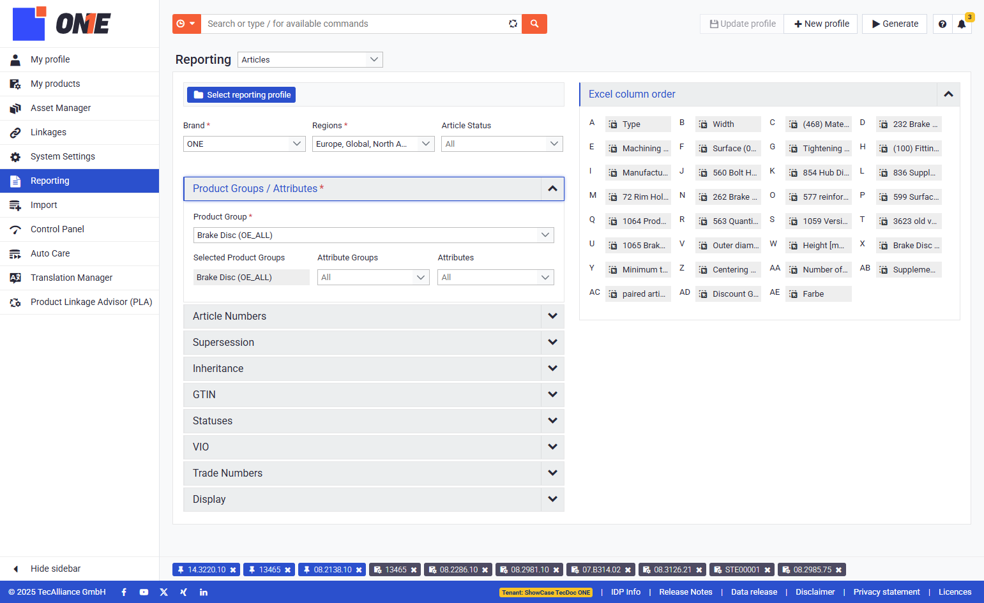
Task: Open the Product Group Brake Disc dropdown
Action: pyautogui.click(x=374, y=235)
